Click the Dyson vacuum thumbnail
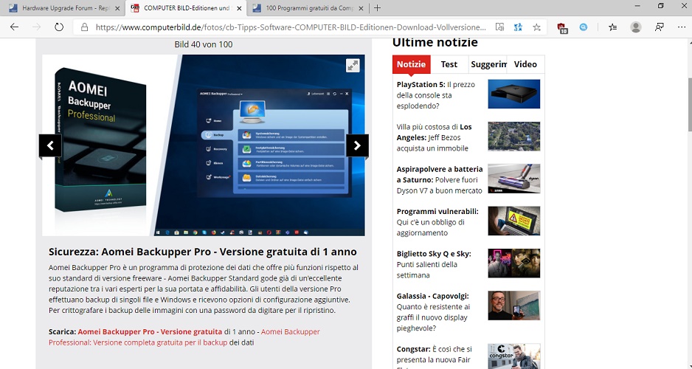692x369 pixels. point(513,179)
